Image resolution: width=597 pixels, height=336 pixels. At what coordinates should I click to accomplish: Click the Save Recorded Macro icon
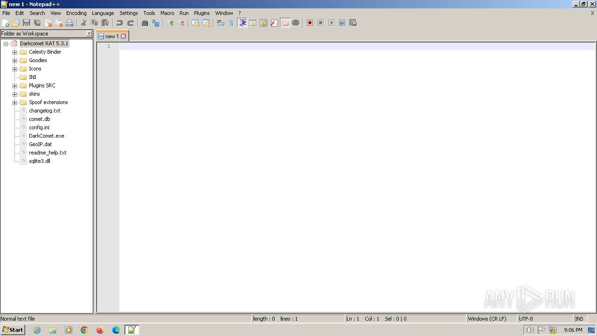tap(353, 23)
